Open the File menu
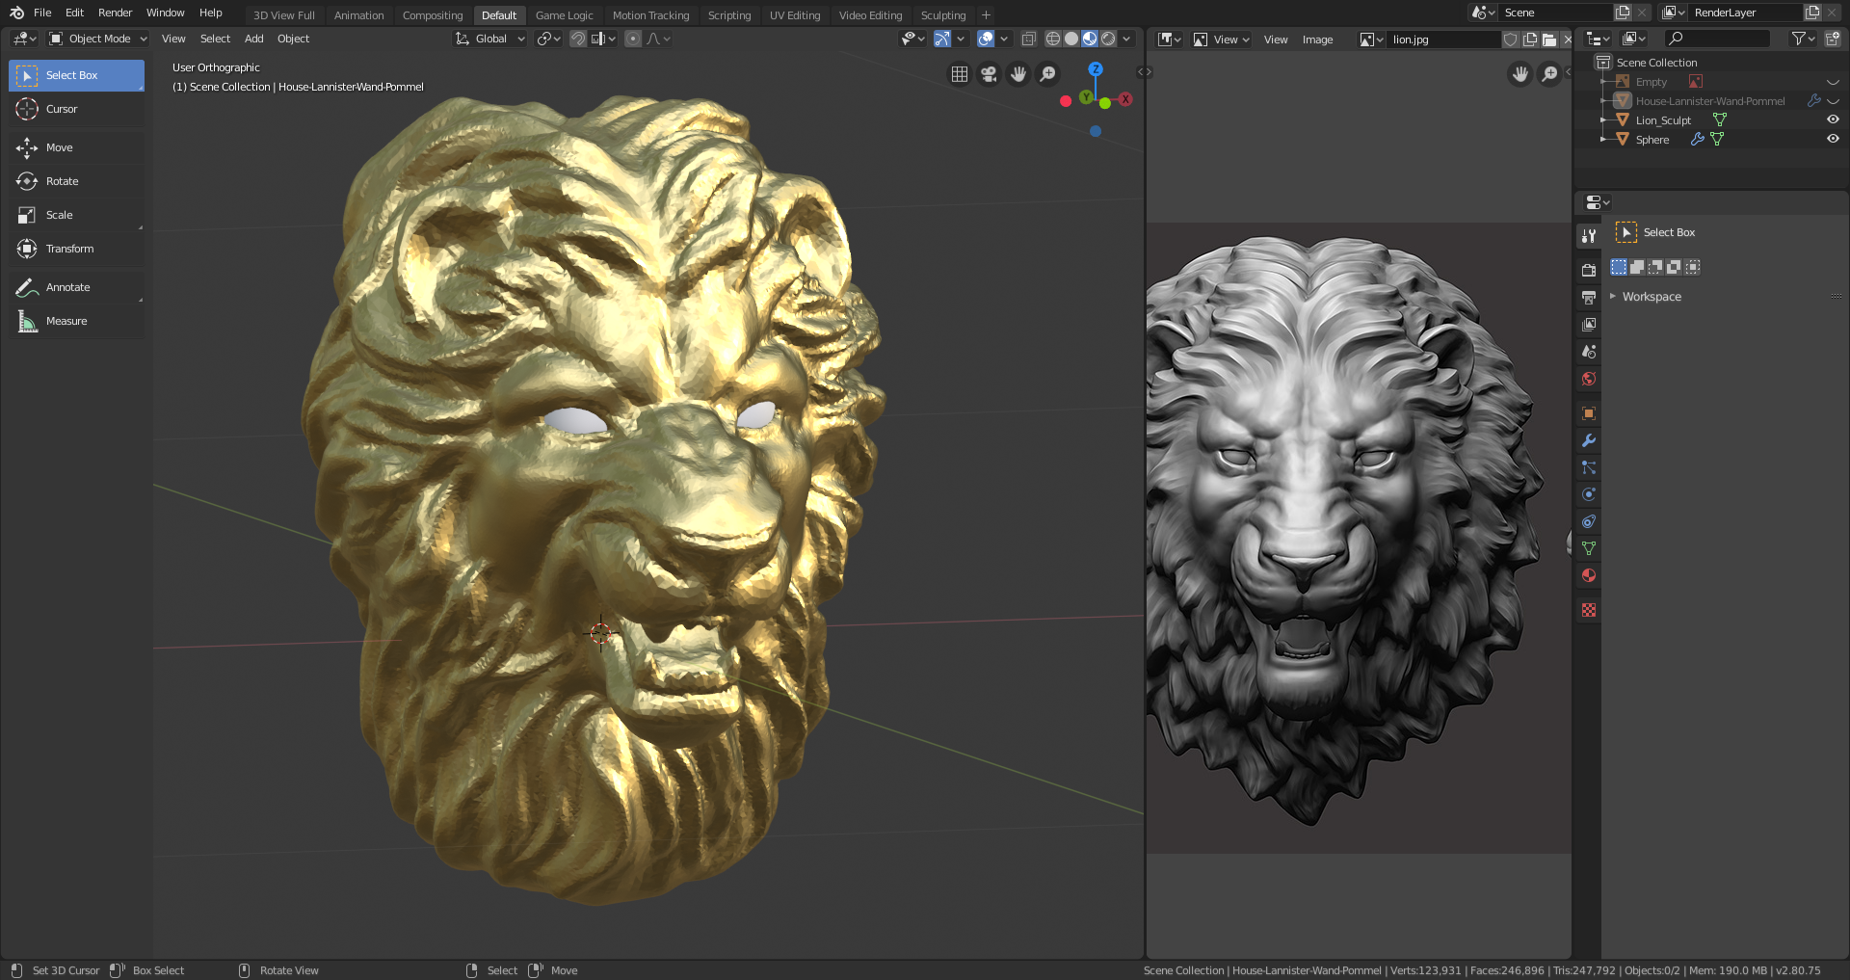1850x980 pixels. (x=42, y=13)
